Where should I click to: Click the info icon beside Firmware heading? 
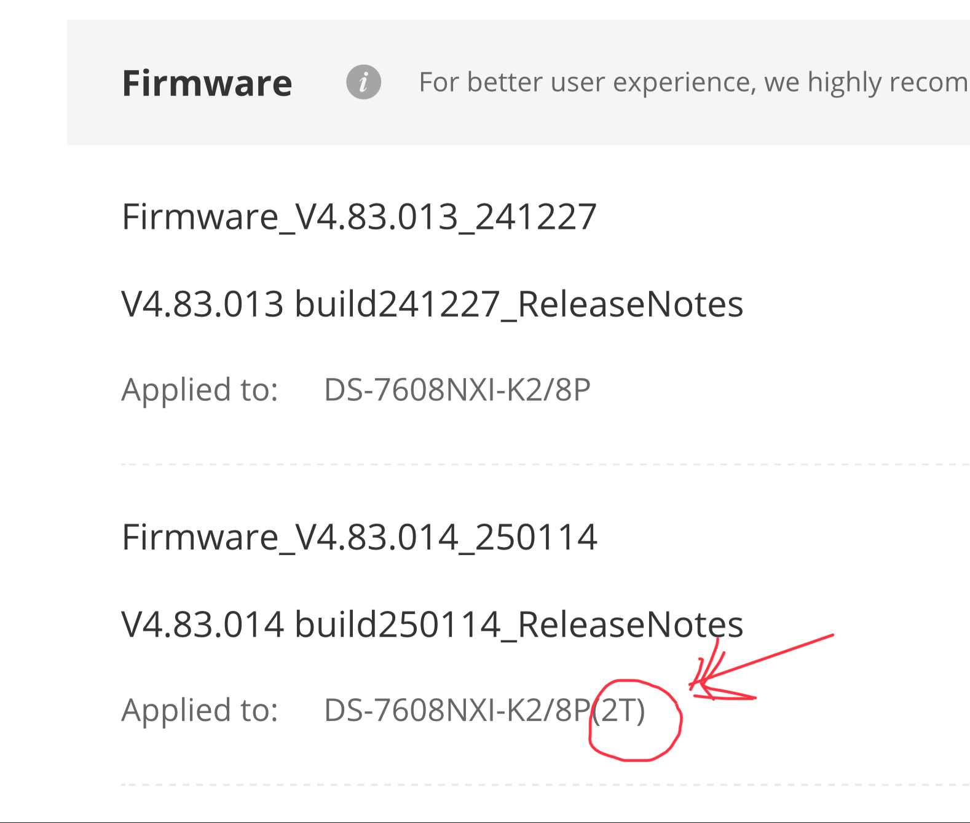(x=363, y=82)
